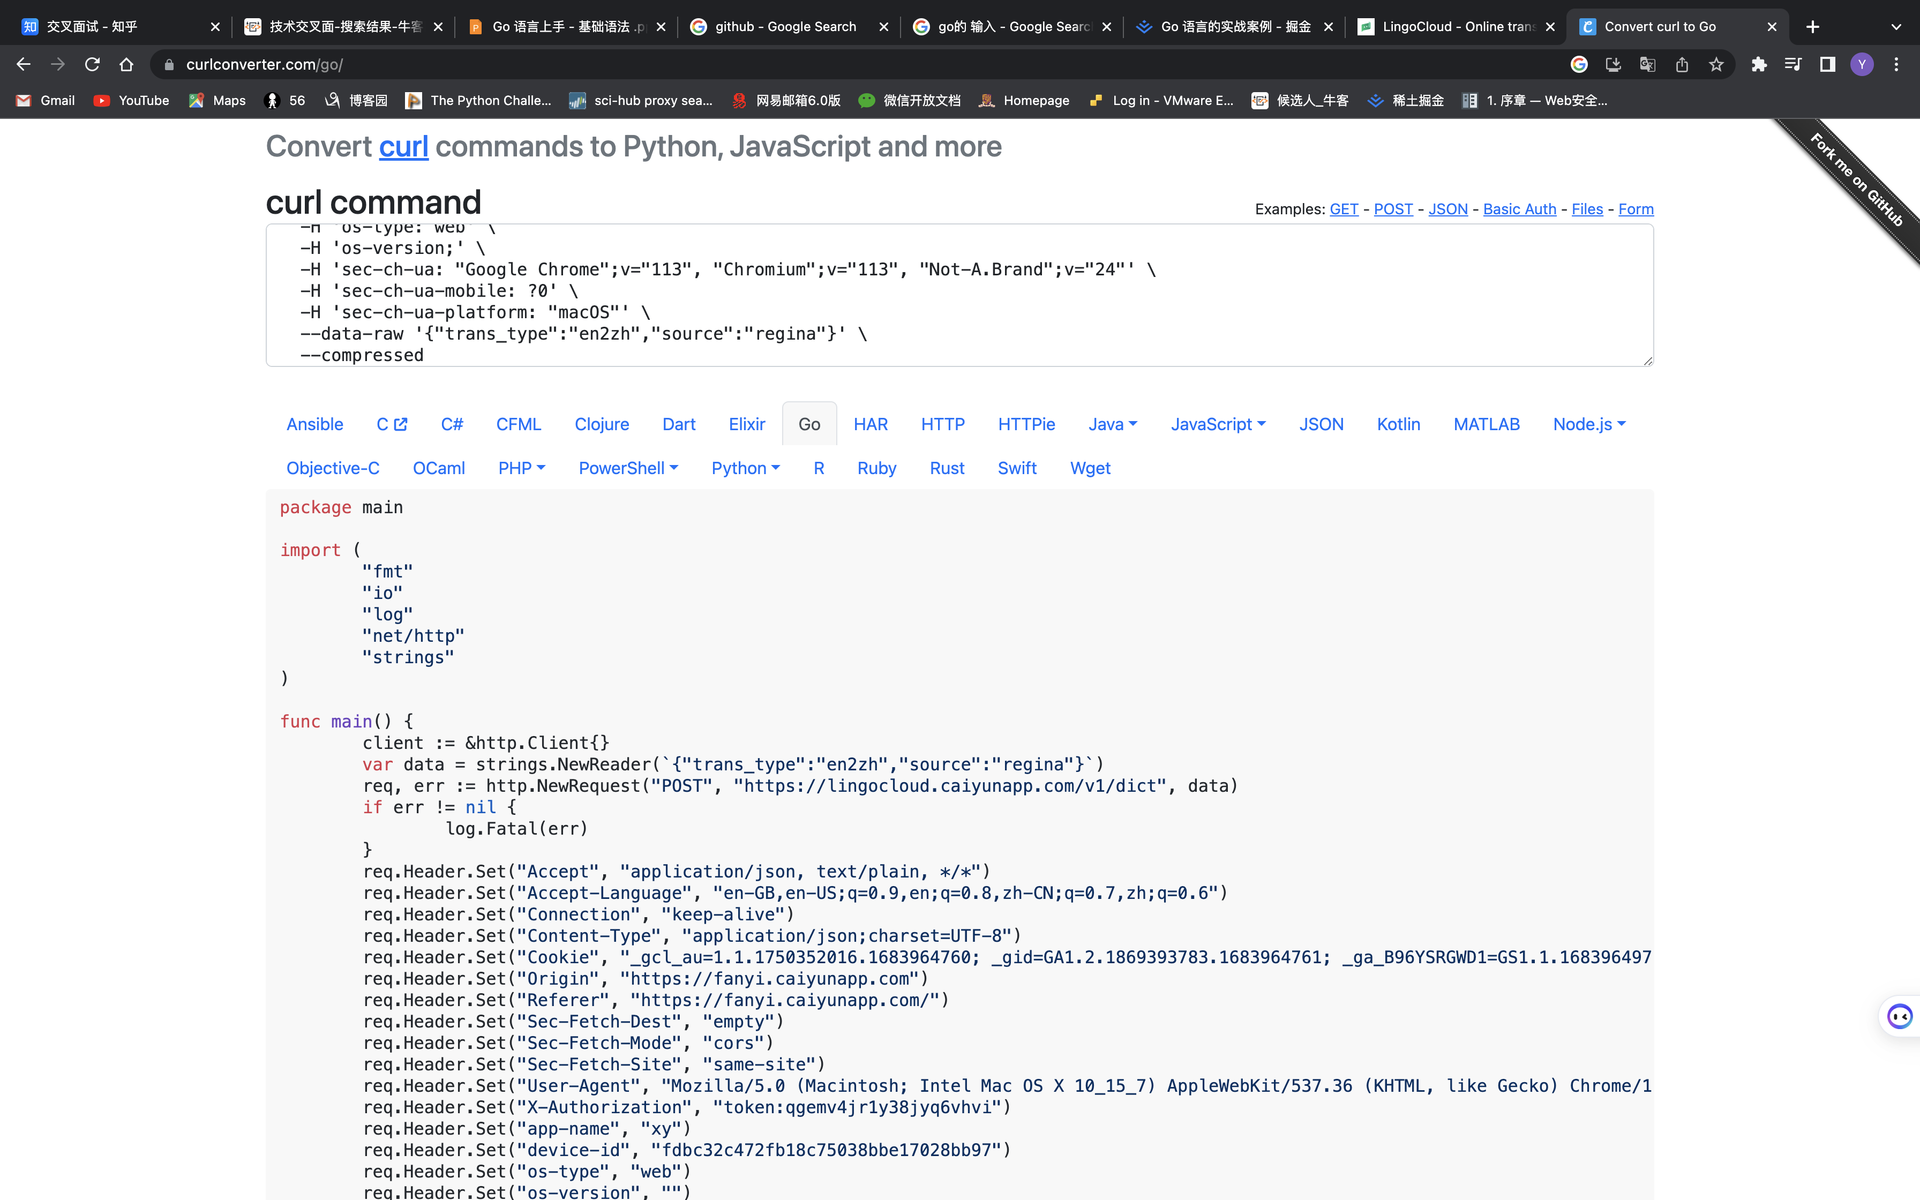Expand the Java language dropdown
Viewport: 1920px width, 1200px height.
coord(1112,424)
